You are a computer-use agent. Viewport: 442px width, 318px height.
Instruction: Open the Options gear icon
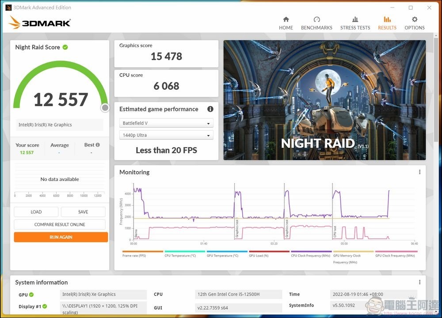tap(415, 19)
